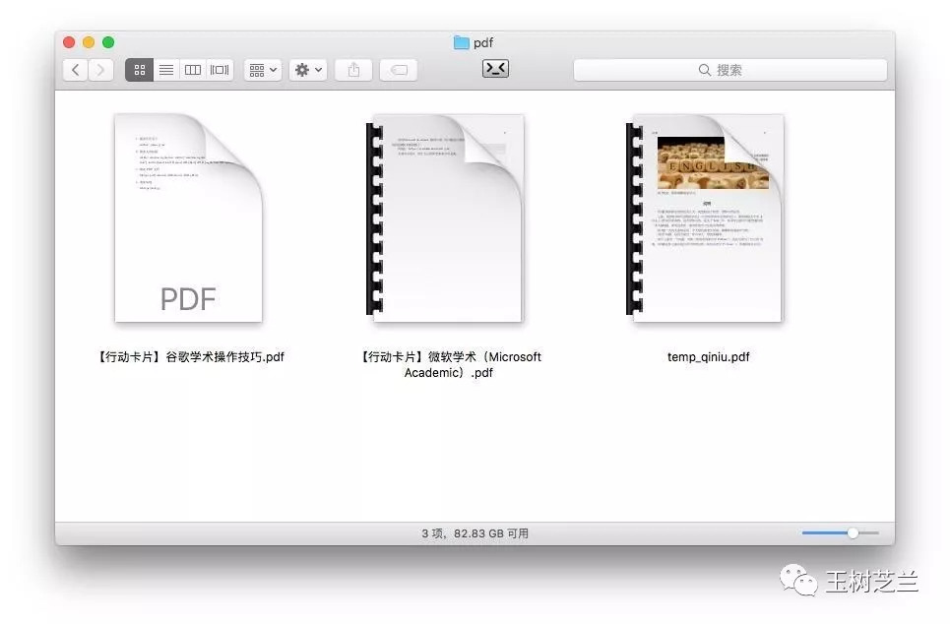Select the temp_qiniu.pdf thumbnail
Screen dimensions: 950x624
(707, 218)
